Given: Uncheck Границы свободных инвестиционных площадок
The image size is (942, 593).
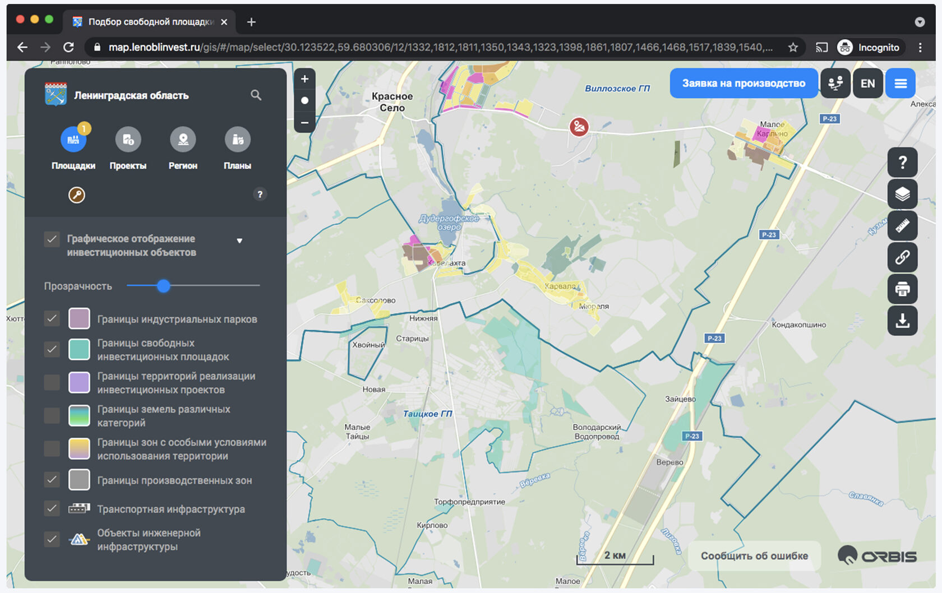Looking at the screenshot, I should 52,350.
